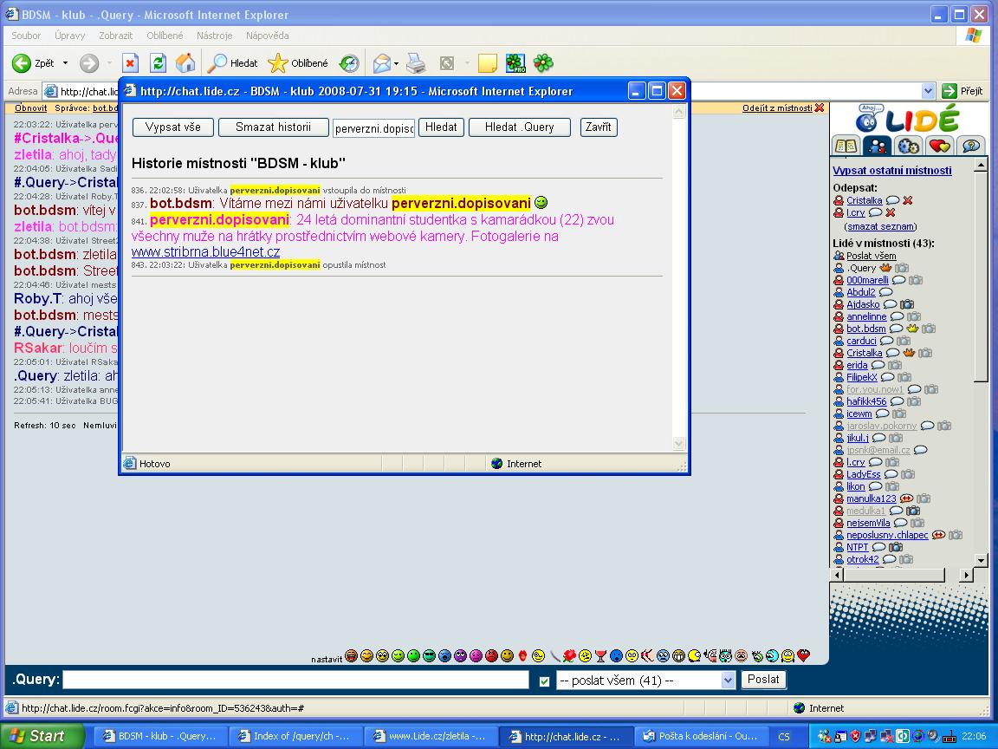
Task: Click the user list scroll-down arrow
Action: click(980, 560)
